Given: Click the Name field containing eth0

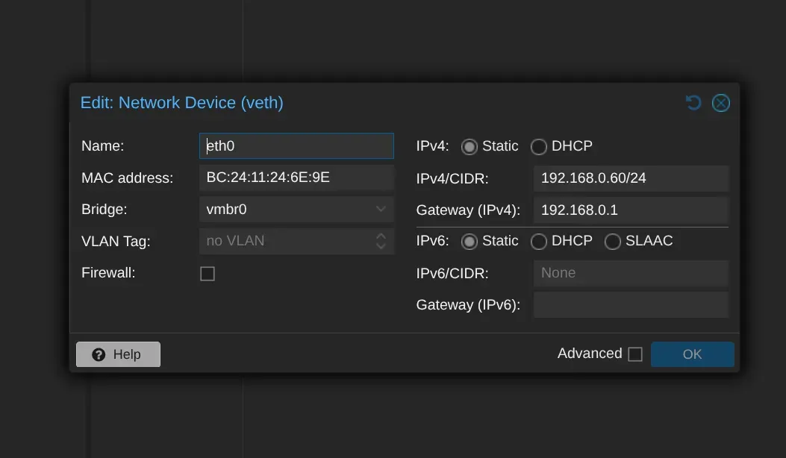Looking at the screenshot, I should tap(296, 146).
